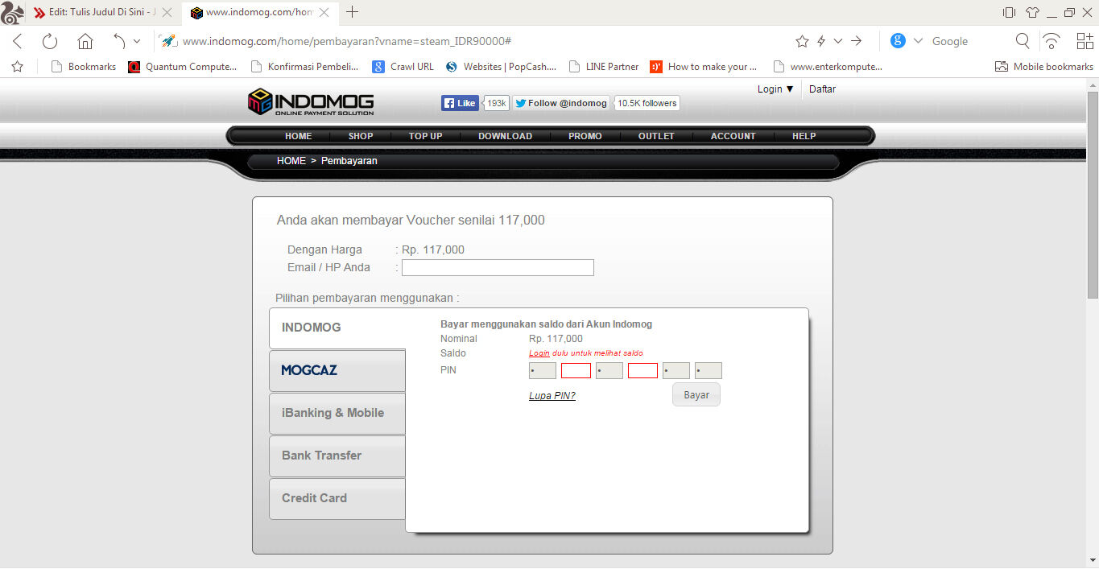The height and width of the screenshot is (569, 1099).
Task: Open the apps grid icon in toolbar
Action: click(x=1085, y=41)
